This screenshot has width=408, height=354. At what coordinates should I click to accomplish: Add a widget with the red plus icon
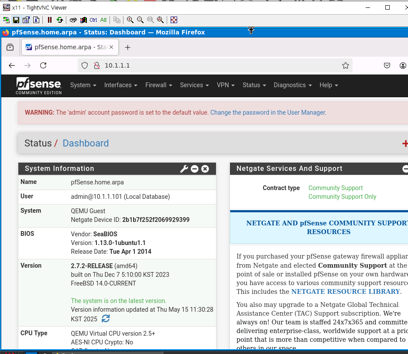coord(405,143)
